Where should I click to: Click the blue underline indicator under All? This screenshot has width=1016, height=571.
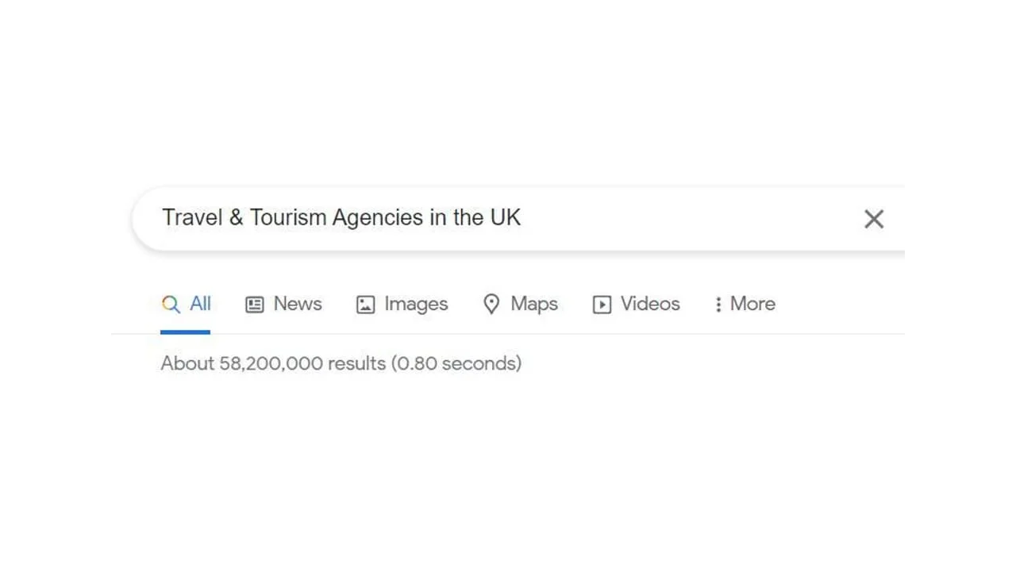(185, 331)
